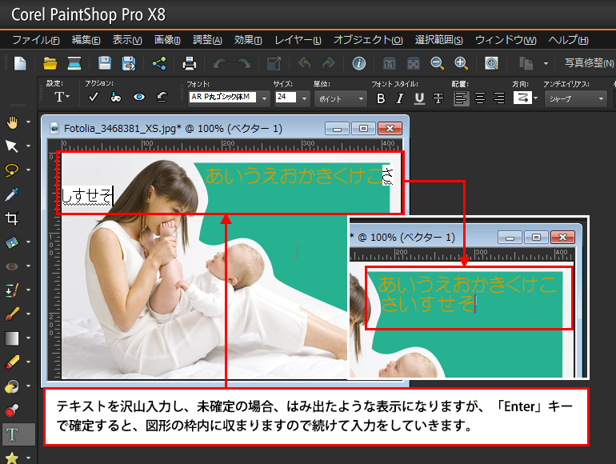Select the Dropper tool
The image size is (616, 464).
click(12, 194)
